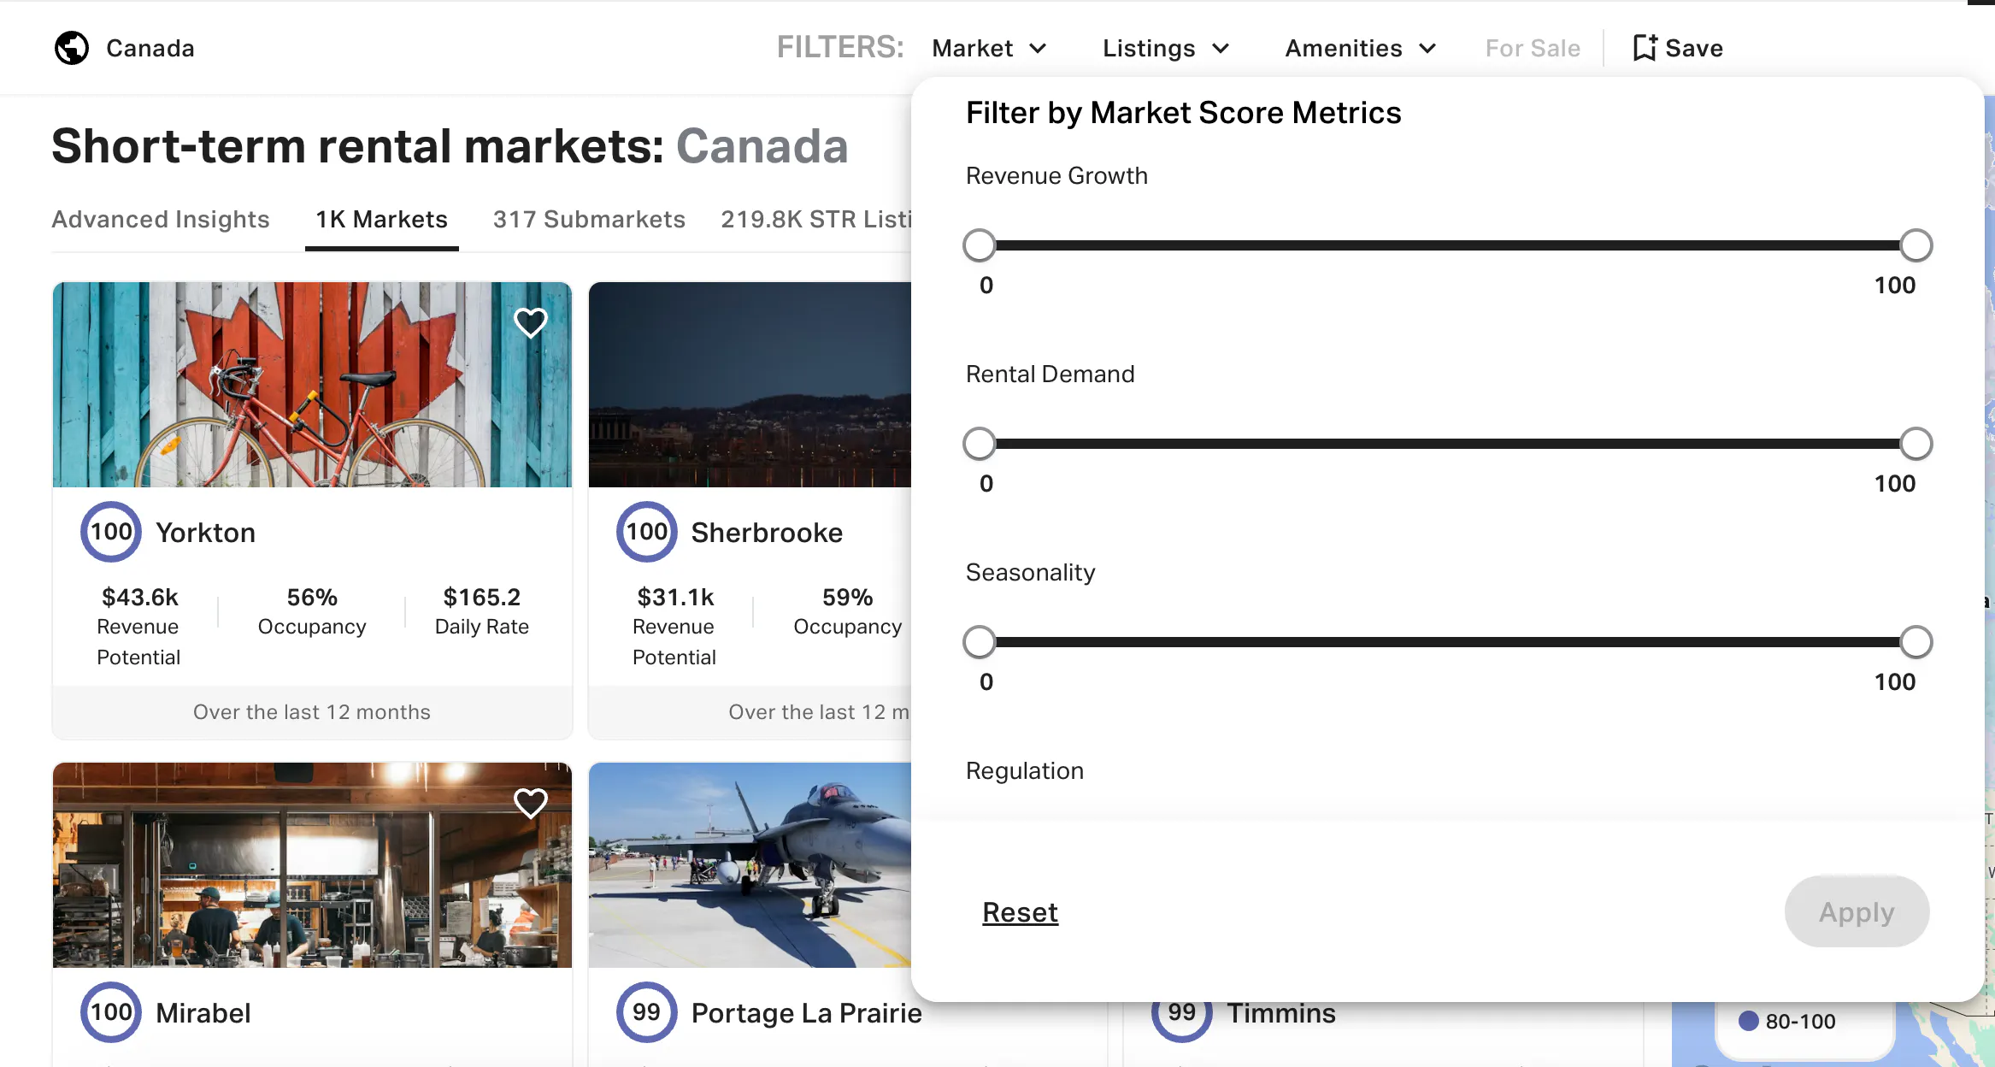This screenshot has width=1995, height=1067.
Task: Click Yorkton's Over the last 12 months footer
Action: (312, 712)
